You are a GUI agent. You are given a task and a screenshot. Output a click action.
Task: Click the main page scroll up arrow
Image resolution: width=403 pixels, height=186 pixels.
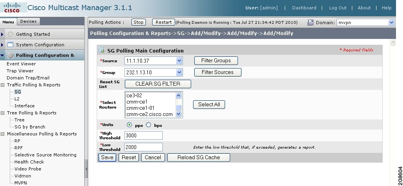tap(393, 42)
